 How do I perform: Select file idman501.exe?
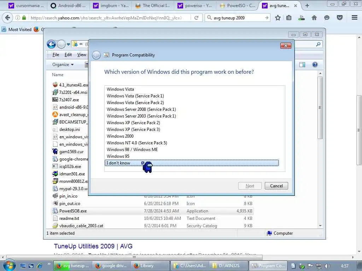tap(69, 174)
